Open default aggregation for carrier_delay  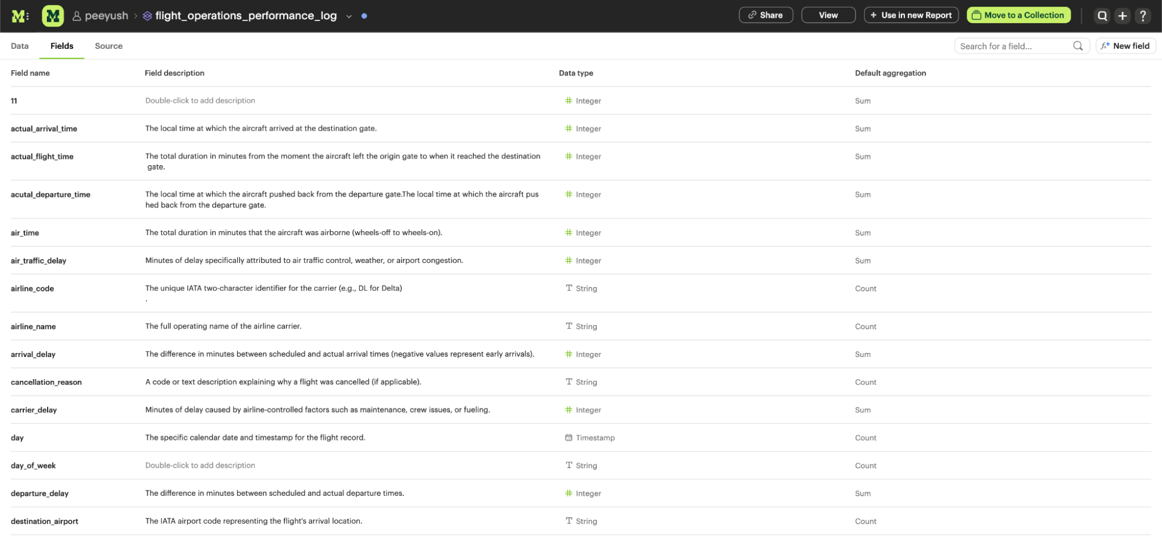point(863,410)
